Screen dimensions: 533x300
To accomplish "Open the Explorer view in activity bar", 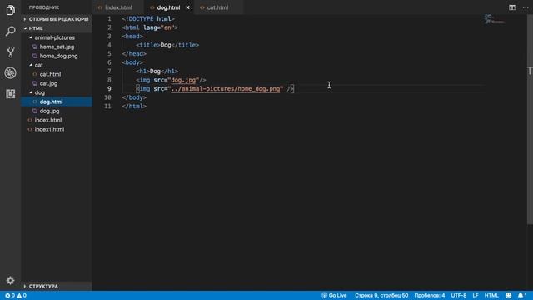I will click(10, 10).
